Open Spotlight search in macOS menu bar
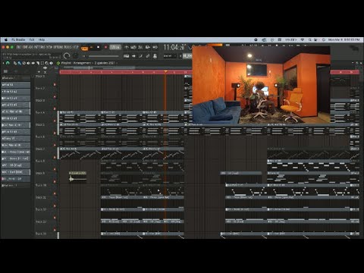This screenshot has height=273, width=364. pos(309,39)
